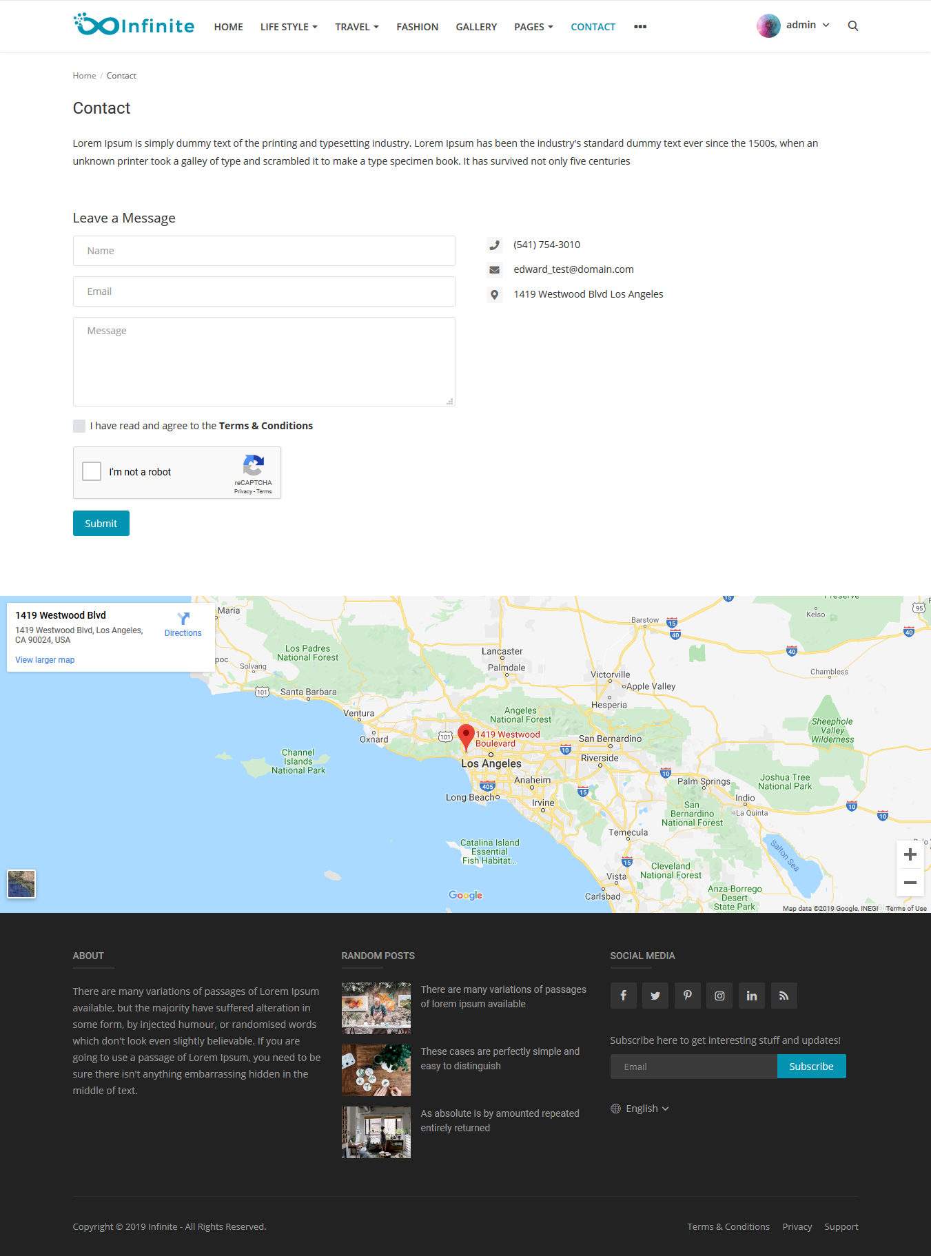
Task: Click the phone icon beside (541) 754-3010
Action: [x=494, y=245]
